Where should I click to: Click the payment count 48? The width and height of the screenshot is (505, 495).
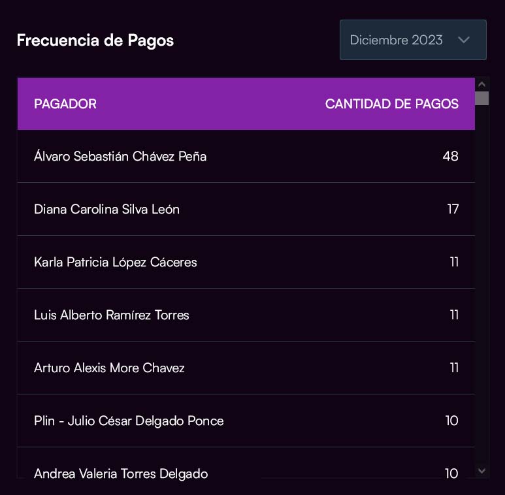point(450,157)
